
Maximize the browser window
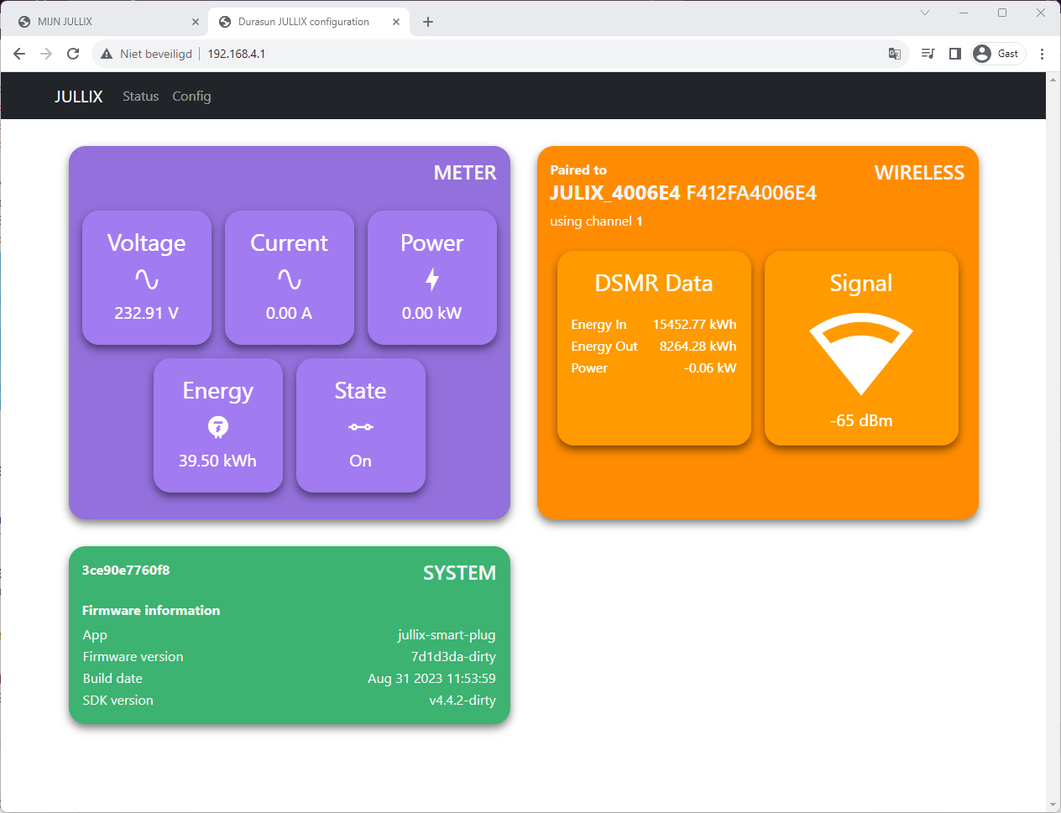[x=1002, y=13]
